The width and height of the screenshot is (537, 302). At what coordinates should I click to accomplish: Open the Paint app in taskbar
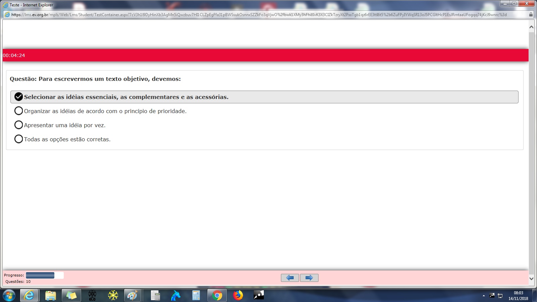132,296
